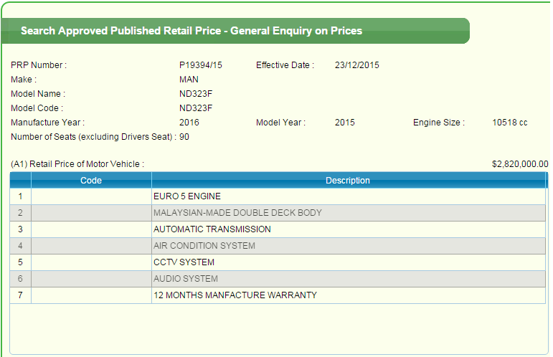Select the Malaysian-made double deck body row
This screenshot has height=357, width=553.
click(237, 213)
